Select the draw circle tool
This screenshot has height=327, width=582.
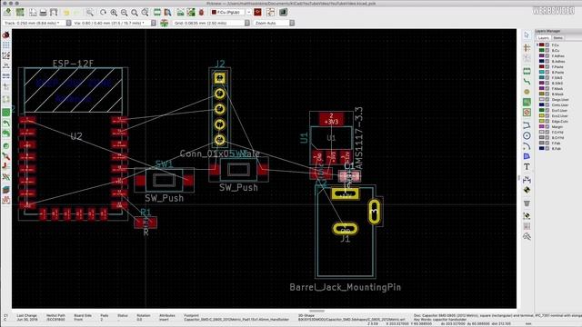tap(527, 135)
